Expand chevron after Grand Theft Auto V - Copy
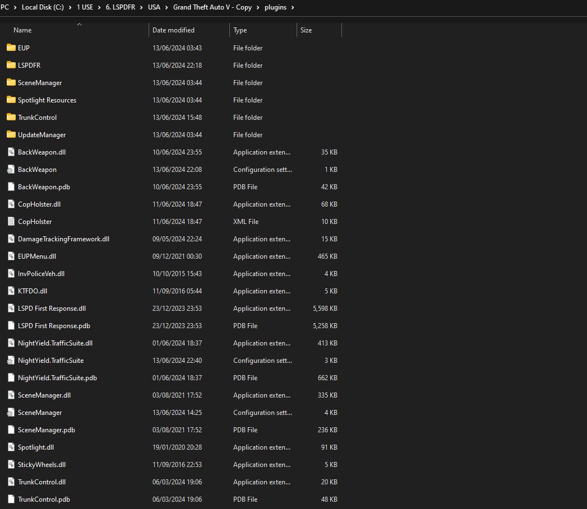Image resolution: width=587 pixels, height=509 pixels. click(x=257, y=7)
